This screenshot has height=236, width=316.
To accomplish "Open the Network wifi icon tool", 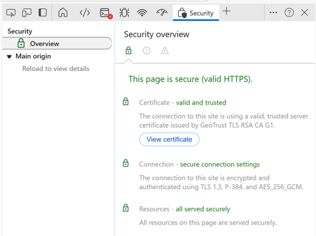I will 142,13.
